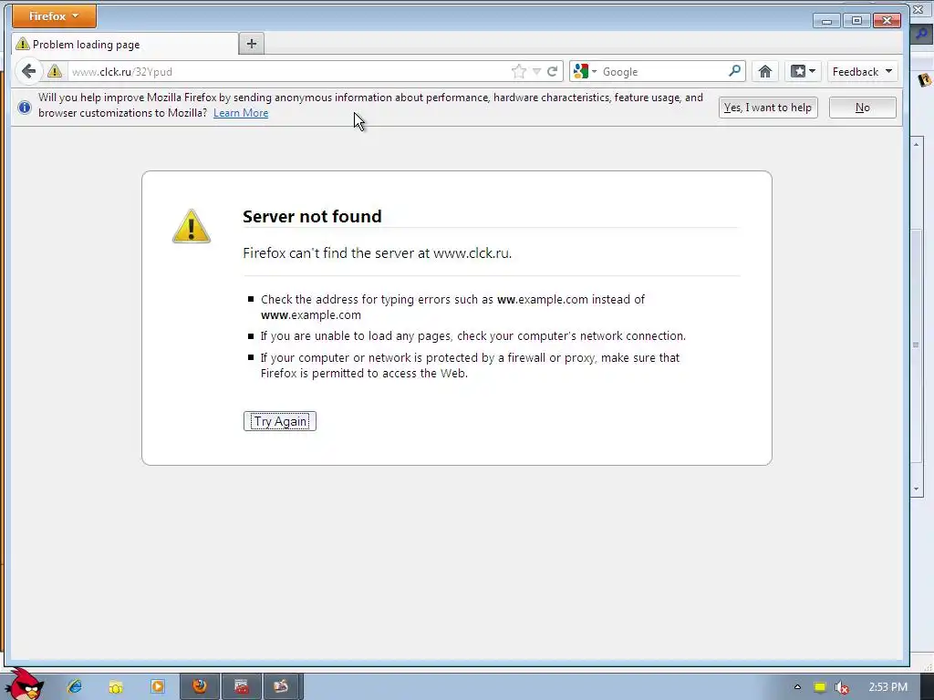The height and width of the screenshot is (700, 934).
Task: Click the muted volume tray icon
Action: 842,687
